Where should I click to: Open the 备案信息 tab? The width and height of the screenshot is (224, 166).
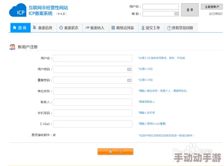[x=44, y=28]
